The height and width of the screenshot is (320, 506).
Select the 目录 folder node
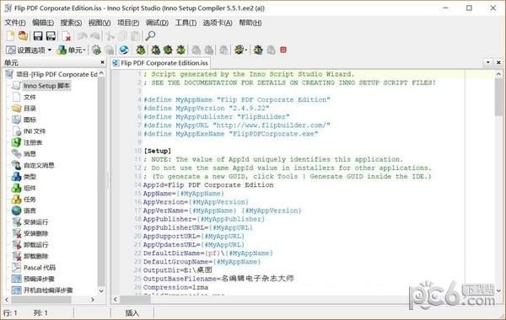coord(30,109)
